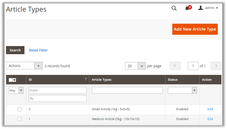This screenshot has height=129, width=227.
Task: Click the Article Types column header
Action: tap(102, 80)
